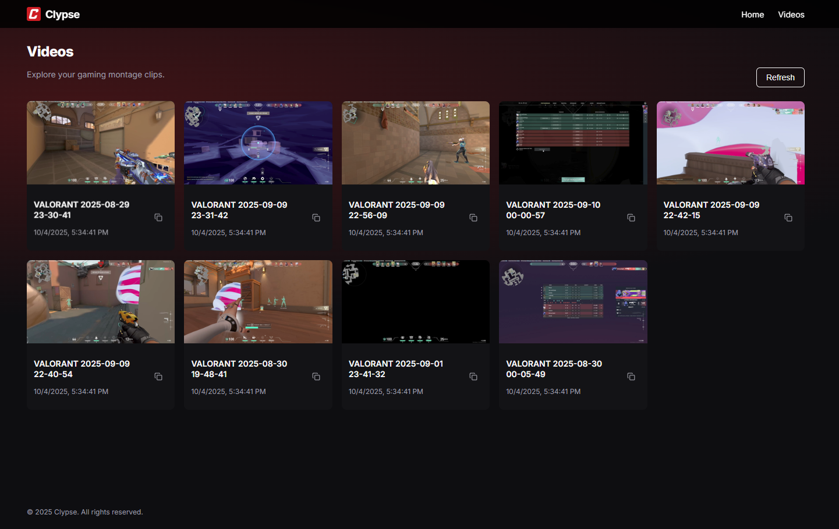Click the Videos page heading
This screenshot has width=839, height=529.
50,52
